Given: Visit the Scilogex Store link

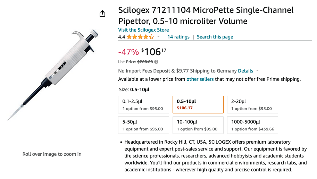Looking at the screenshot, I should pyautogui.click(x=143, y=30).
